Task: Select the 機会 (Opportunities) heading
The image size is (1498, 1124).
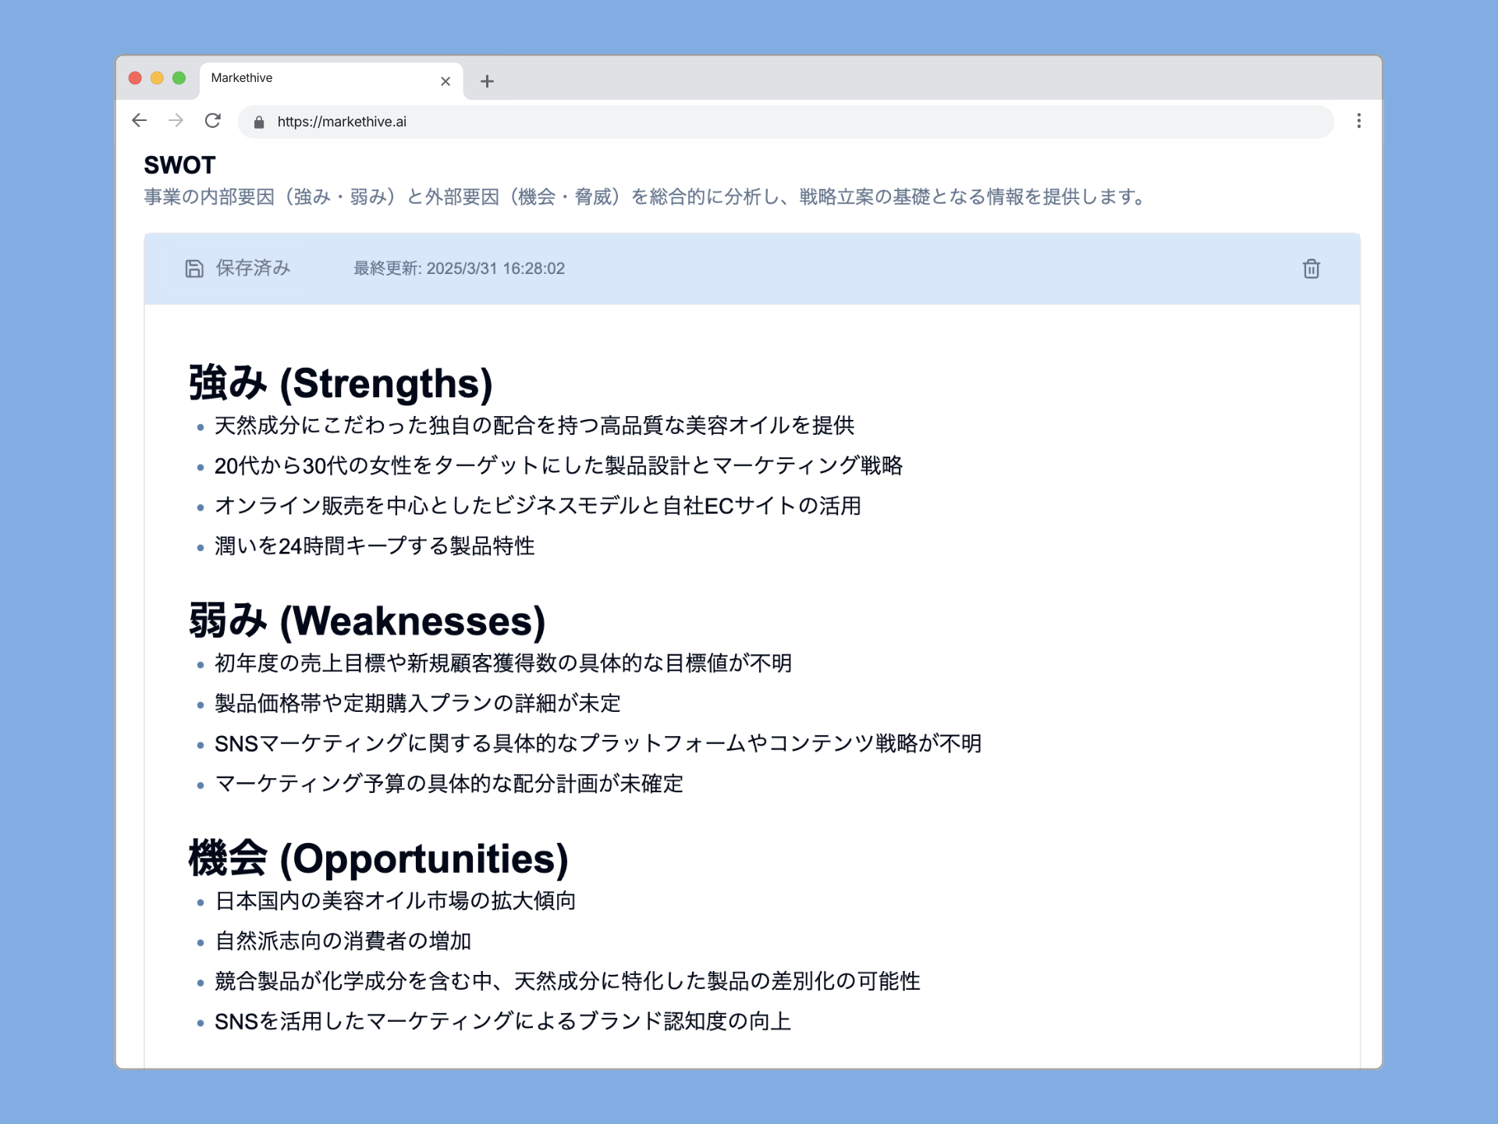Action: [378, 859]
